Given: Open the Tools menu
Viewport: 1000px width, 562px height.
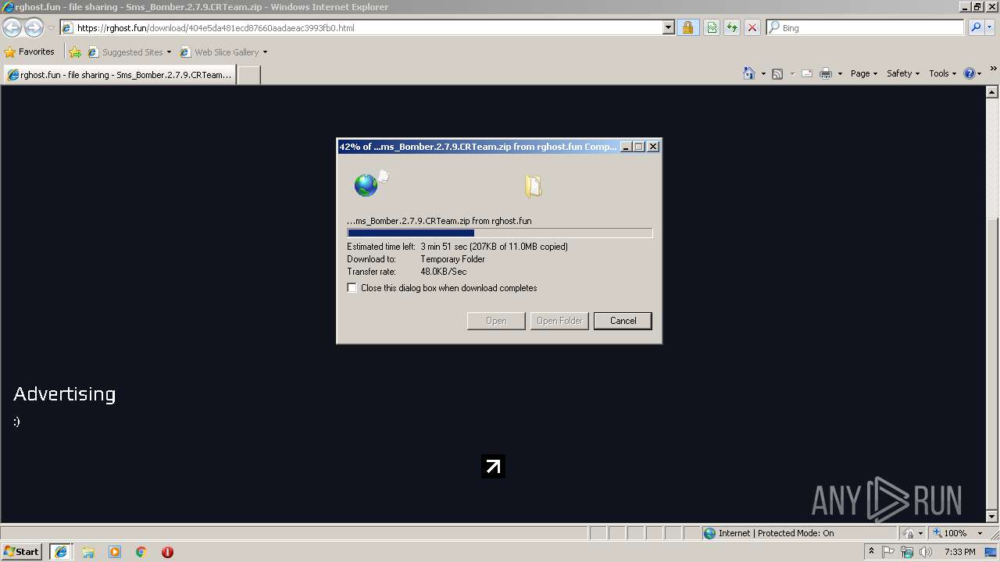Looking at the screenshot, I should [x=942, y=73].
